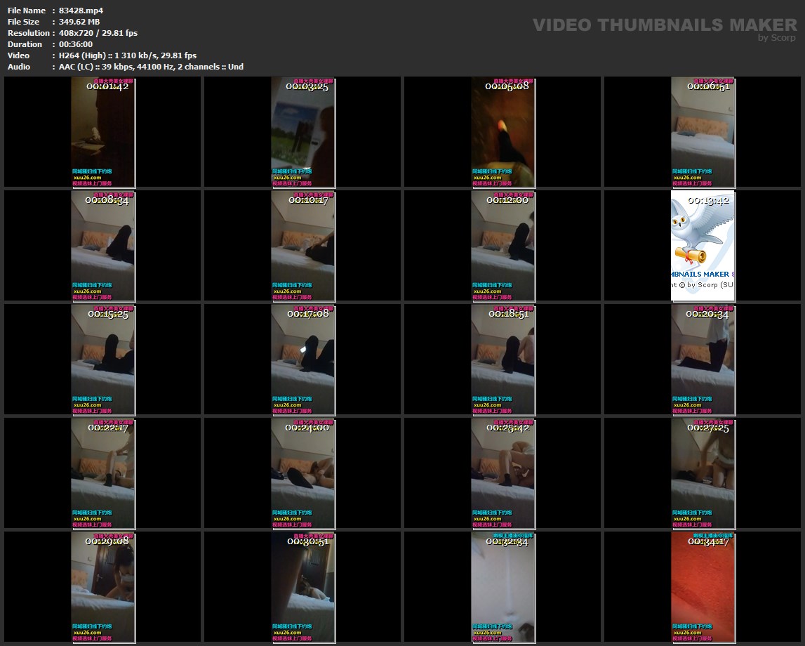Choose the thumbnail at 00:06:51

point(703,132)
